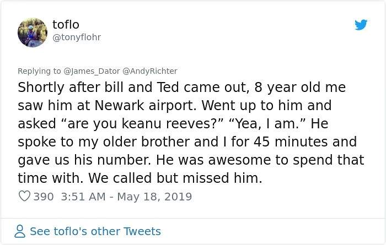Click the 390 likes count
Screen dimensions: 386x245
click(x=44, y=197)
